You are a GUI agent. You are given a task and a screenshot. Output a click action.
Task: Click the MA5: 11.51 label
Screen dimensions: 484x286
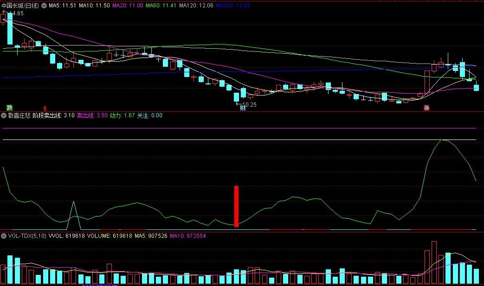62,6
